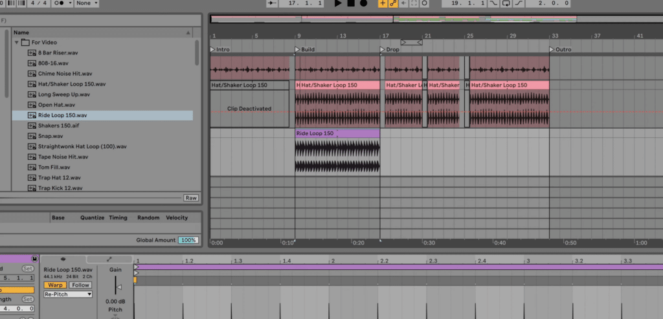Click the Base column header in Groove Pool
This screenshot has height=319, width=663.
pyautogui.click(x=58, y=217)
